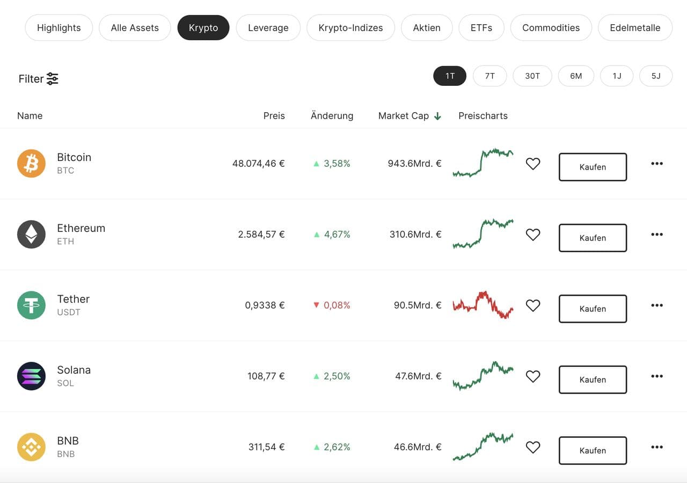Click the Ethereum diamond logo

pos(31,235)
